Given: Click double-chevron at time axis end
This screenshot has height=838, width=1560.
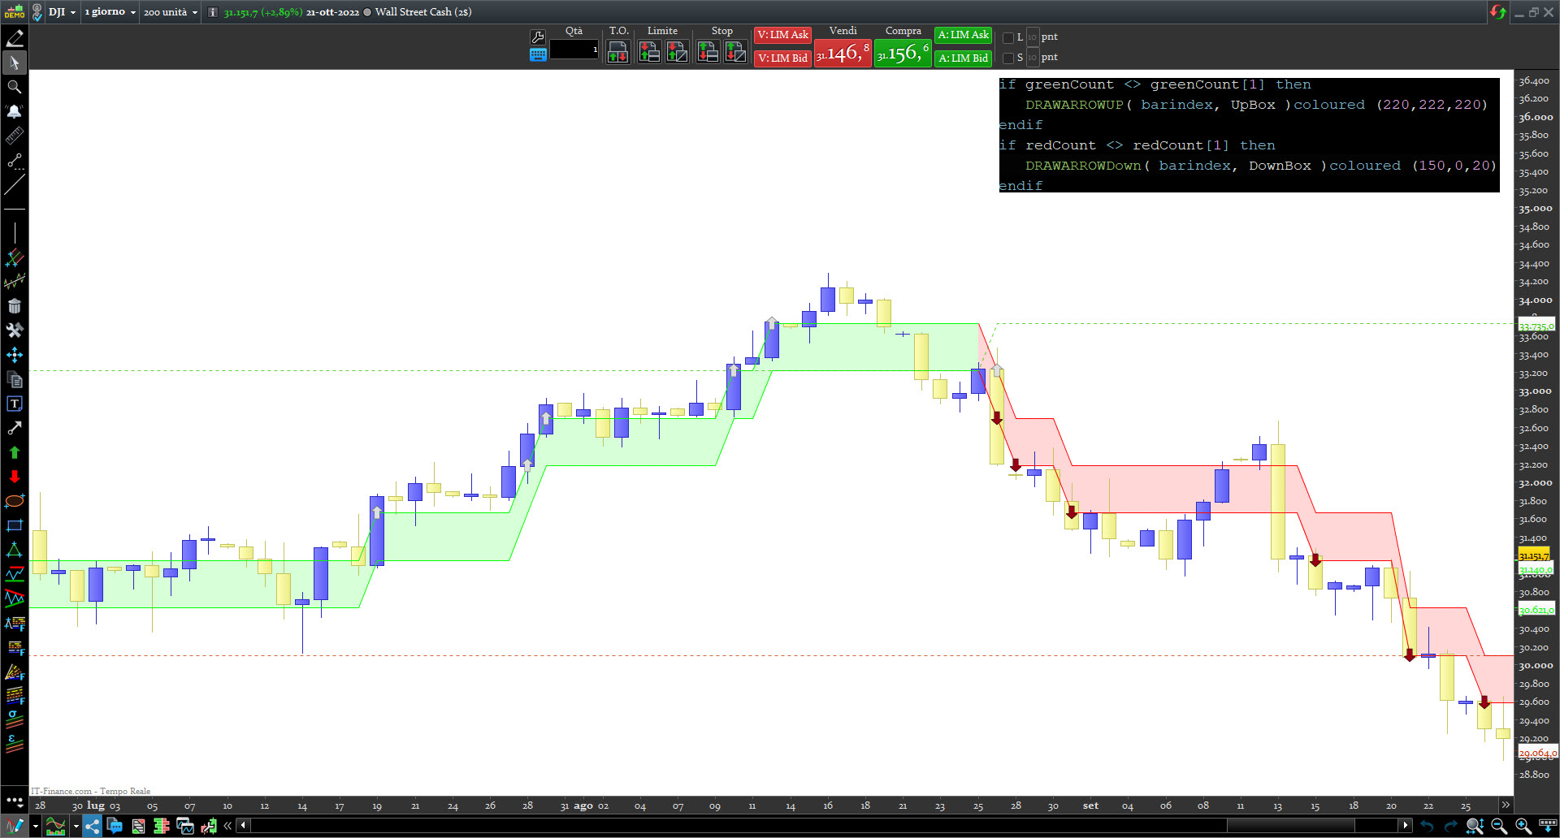Looking at the screenshot, I should click(x=1506, y=805).
